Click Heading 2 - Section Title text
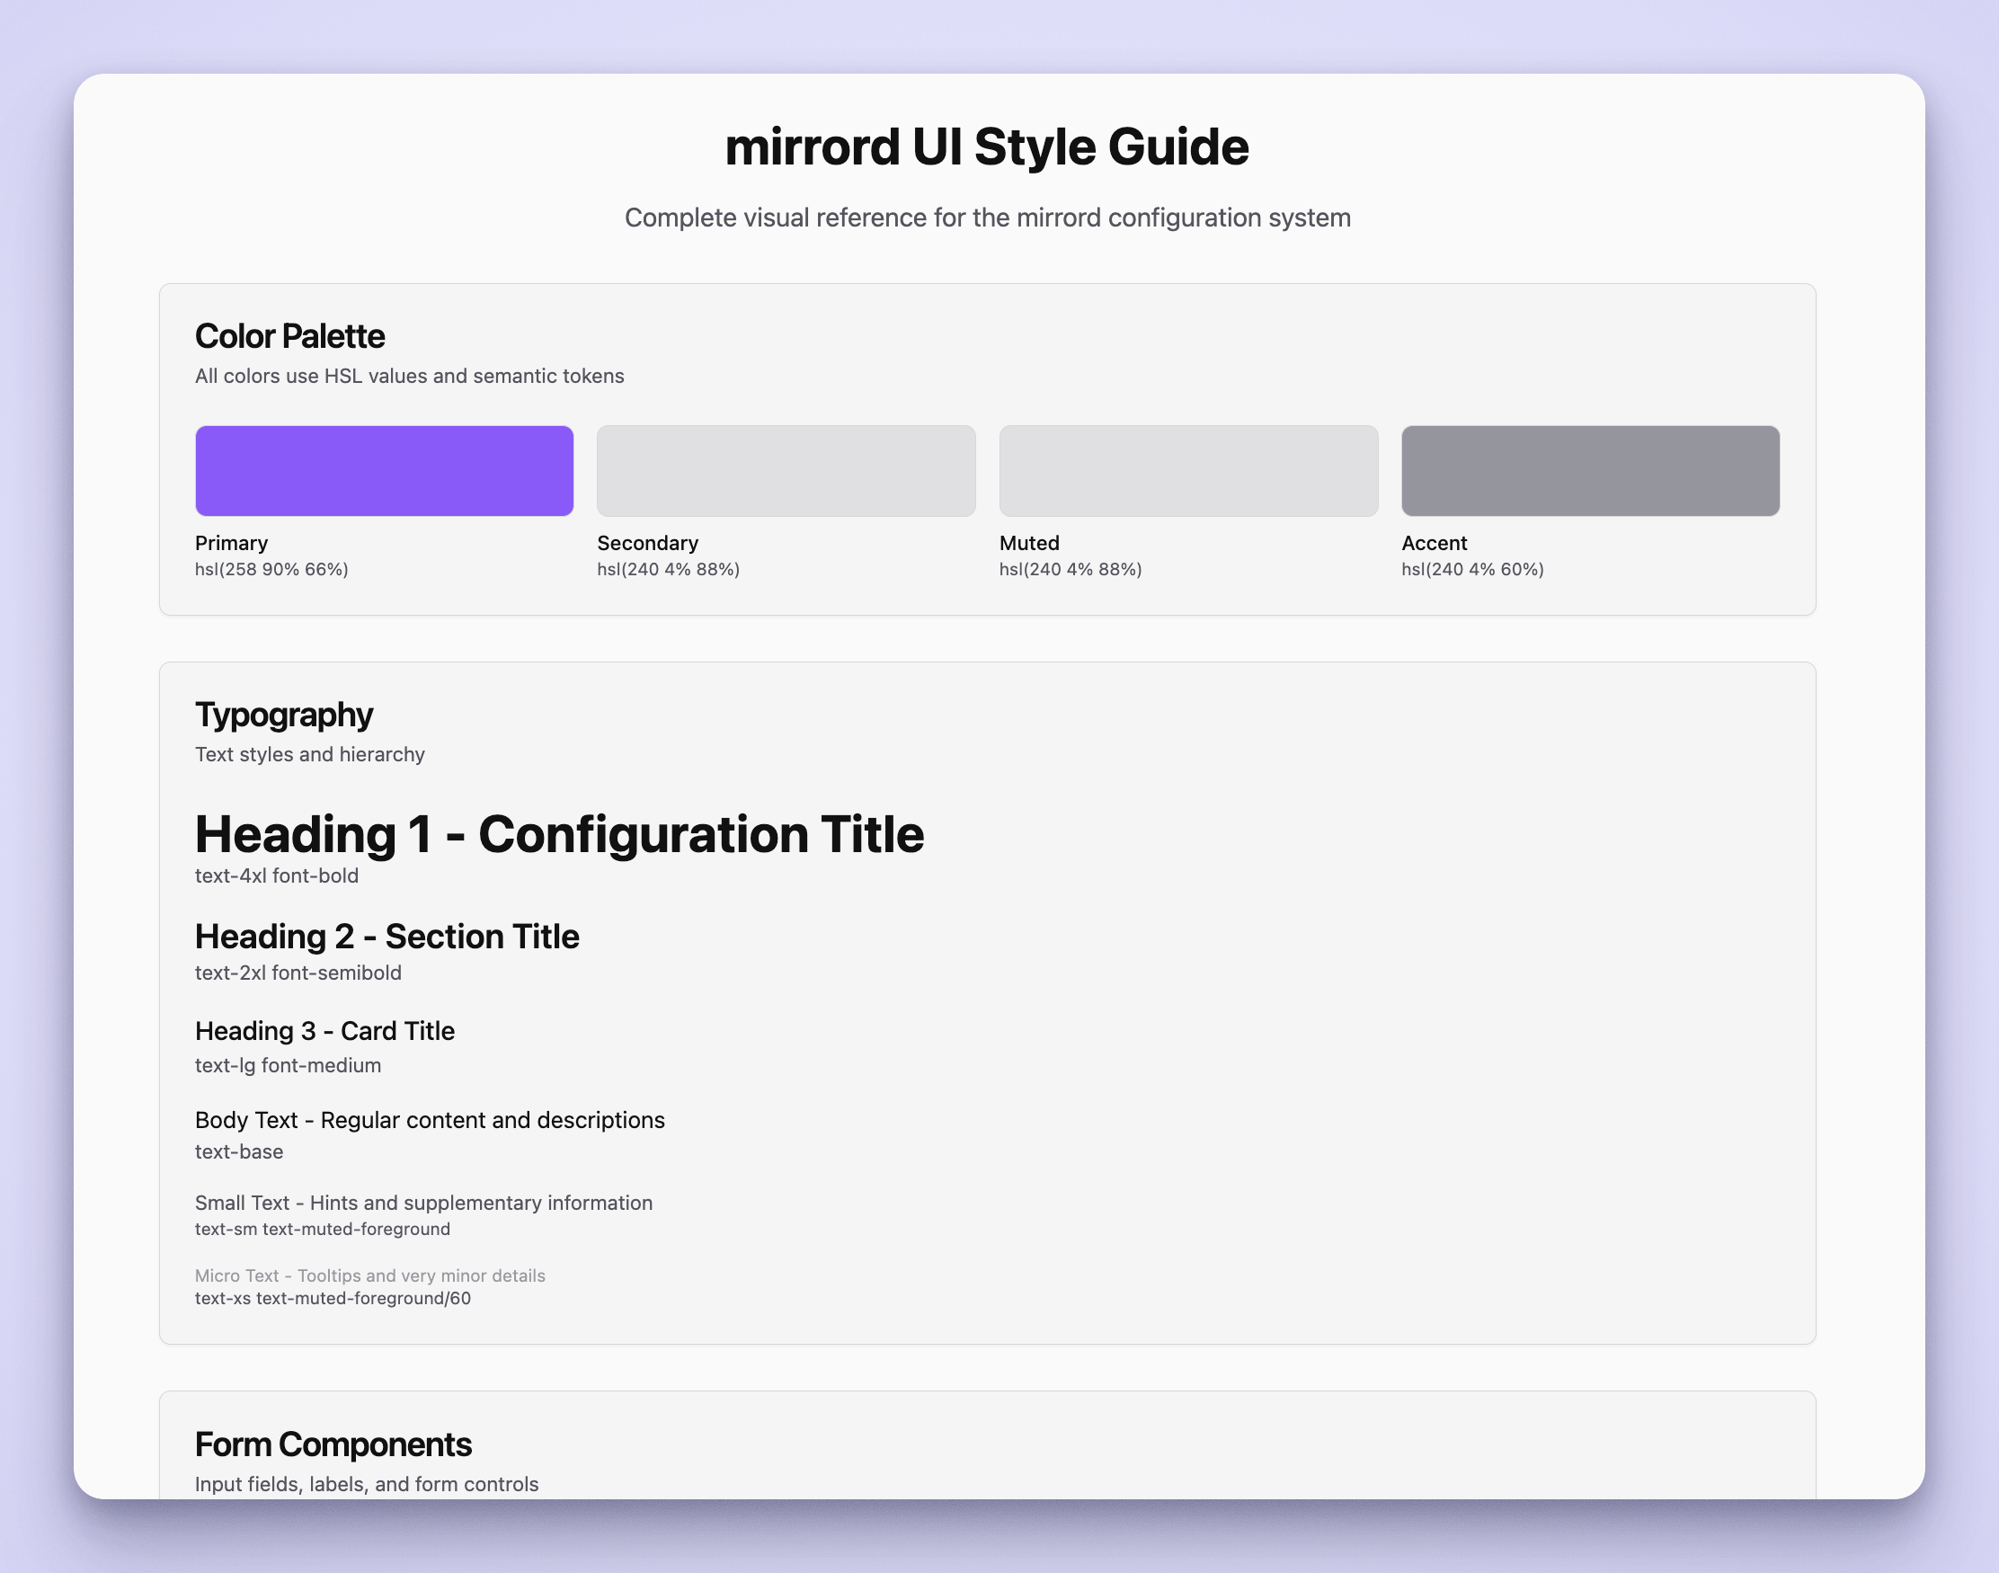Screen dimensions: 1999x1573 [386, 937]
